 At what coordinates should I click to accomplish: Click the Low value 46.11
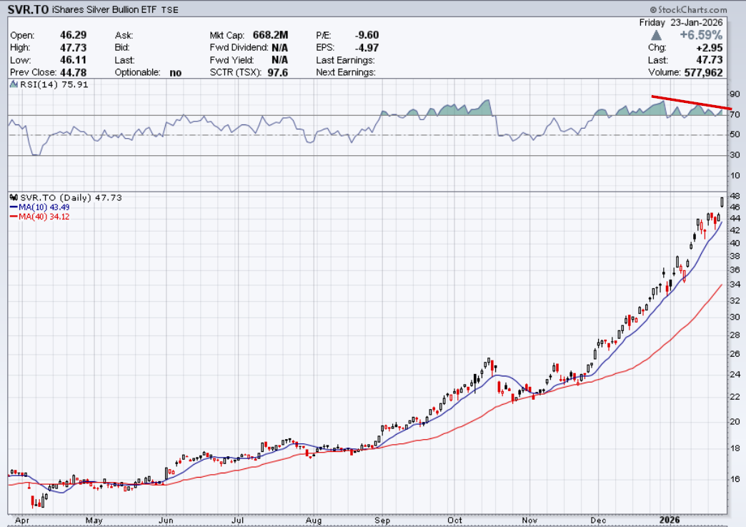(74, 60)
